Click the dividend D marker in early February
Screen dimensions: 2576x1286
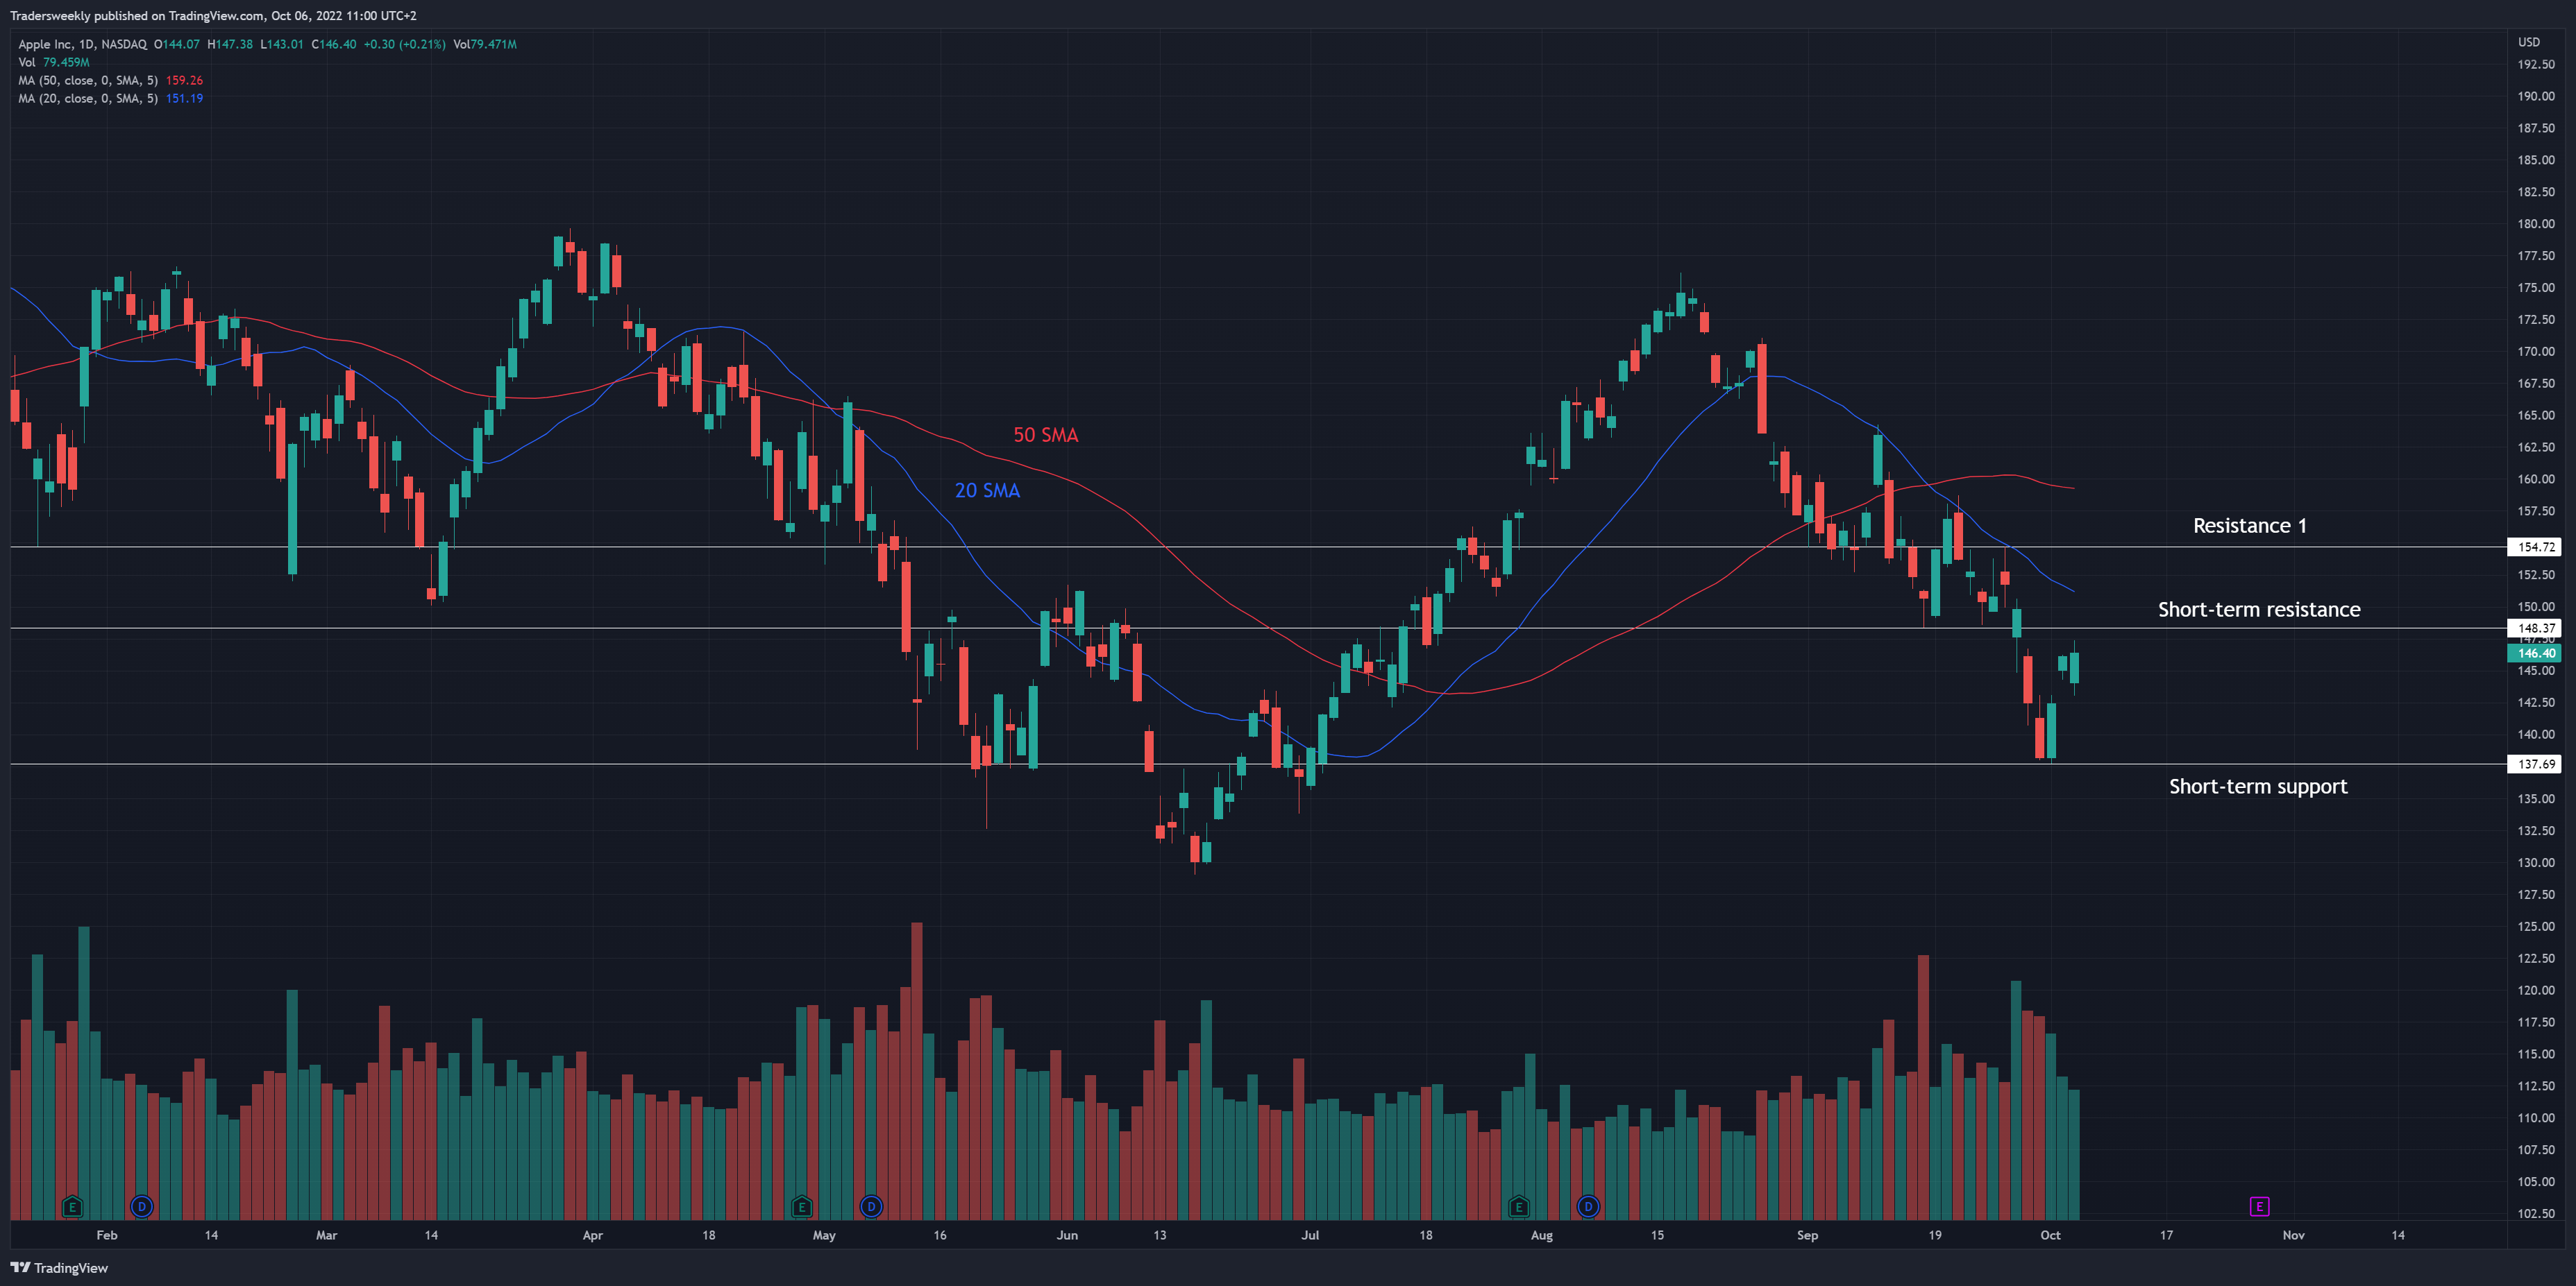[142, 1207]
